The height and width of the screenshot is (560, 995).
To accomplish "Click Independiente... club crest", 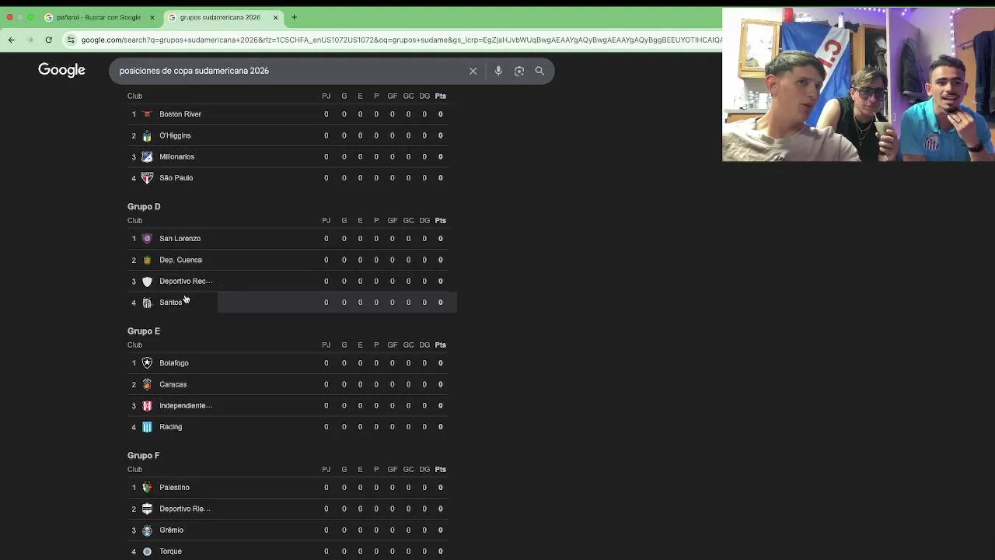I will pos(147,405).
